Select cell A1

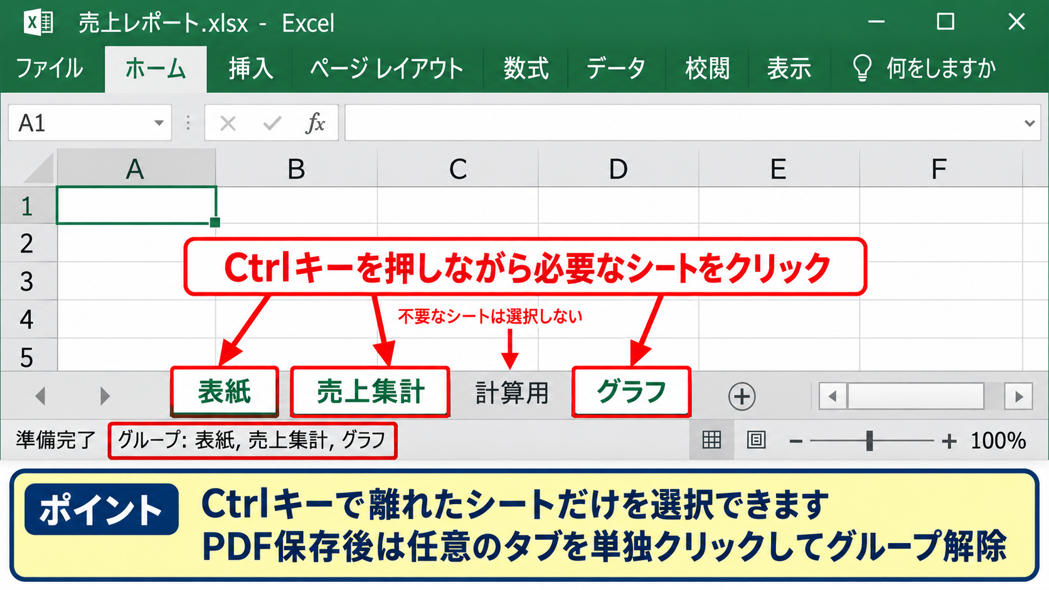136,205
